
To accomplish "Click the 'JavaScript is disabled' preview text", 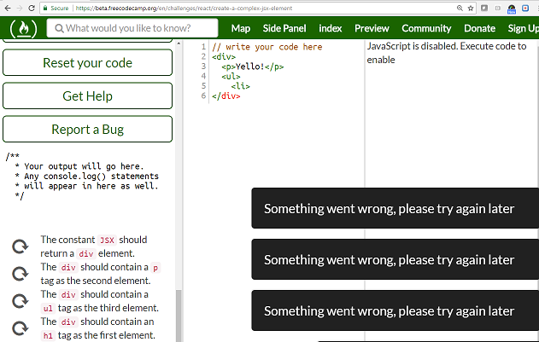I will [447, 53].
